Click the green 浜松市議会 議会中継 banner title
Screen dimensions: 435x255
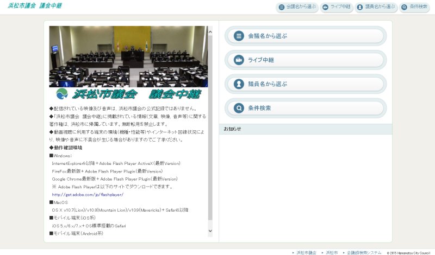click(136, 94)
